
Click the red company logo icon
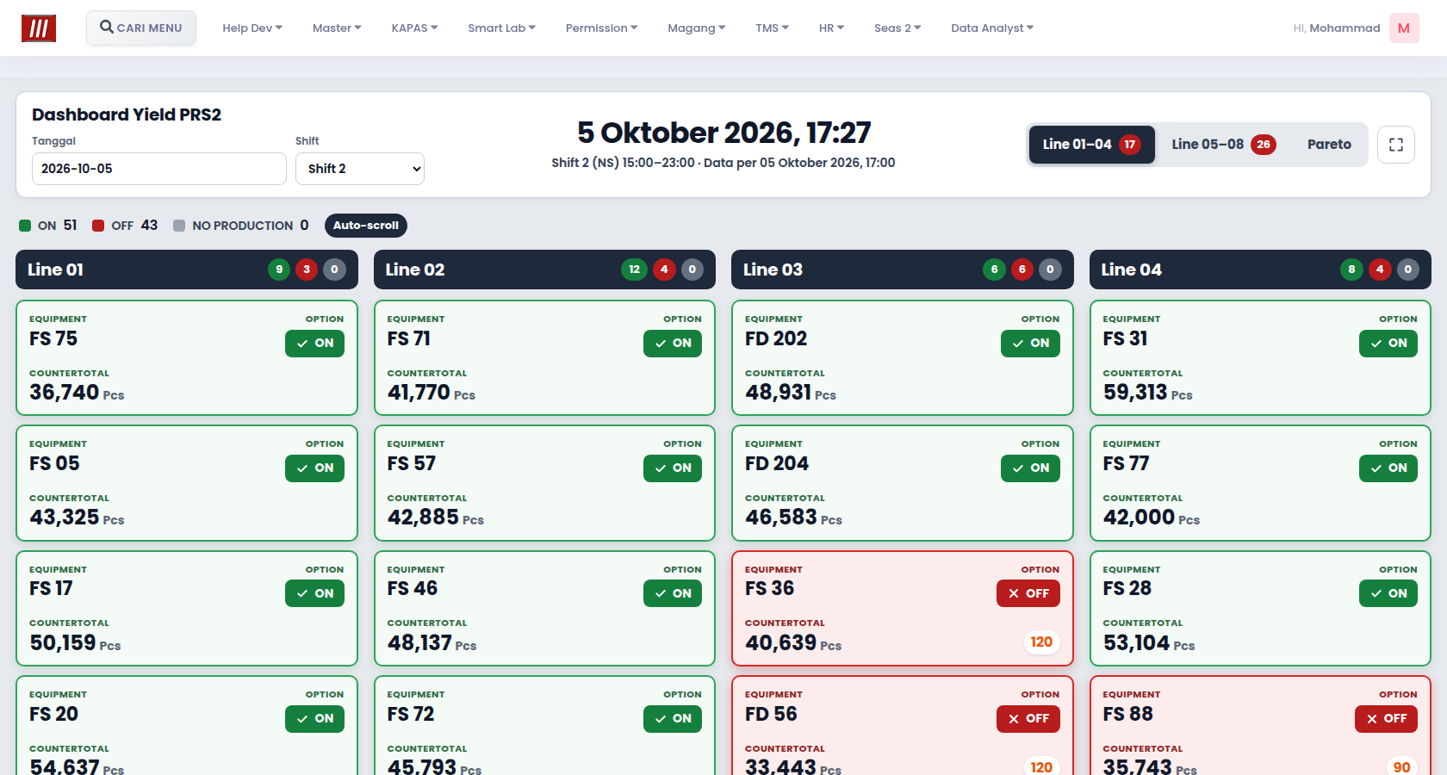pos(39,28)
